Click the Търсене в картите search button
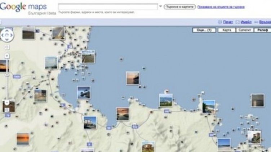271x152 pixels. (180, 6)
